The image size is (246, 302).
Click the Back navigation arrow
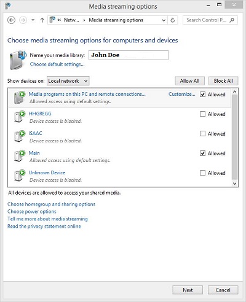[x=11, y=20]
